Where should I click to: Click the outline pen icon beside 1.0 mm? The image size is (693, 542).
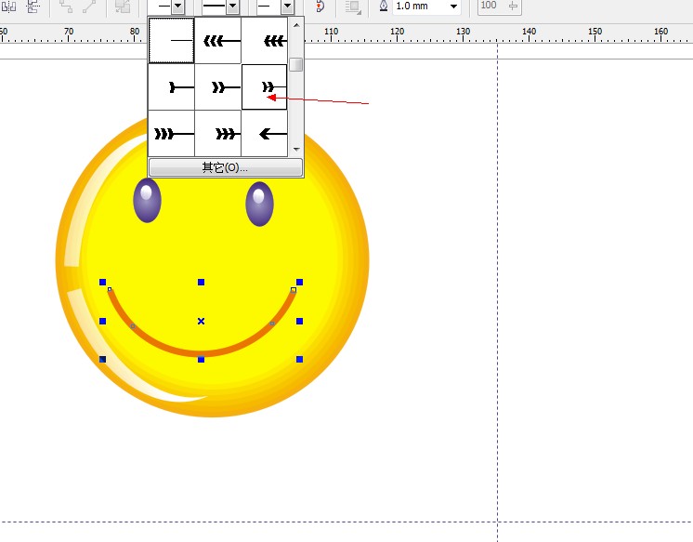click(x=384, y=7)
